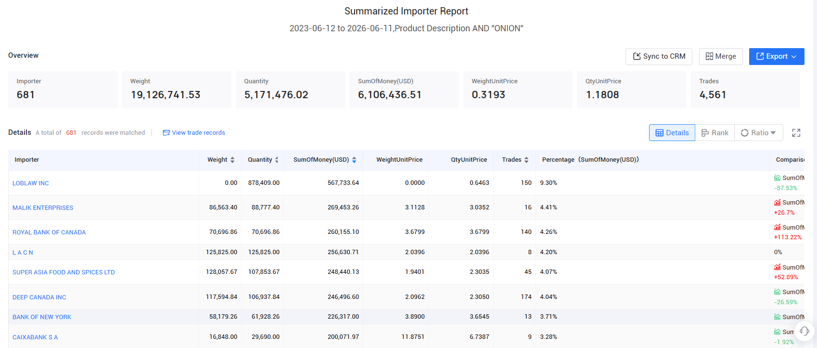Click BANK OF NEW YORK comparison chart icon
Image resolution: width=817 pixels, height=348 pixels.
pyautogui.click(x=777, y=317)
